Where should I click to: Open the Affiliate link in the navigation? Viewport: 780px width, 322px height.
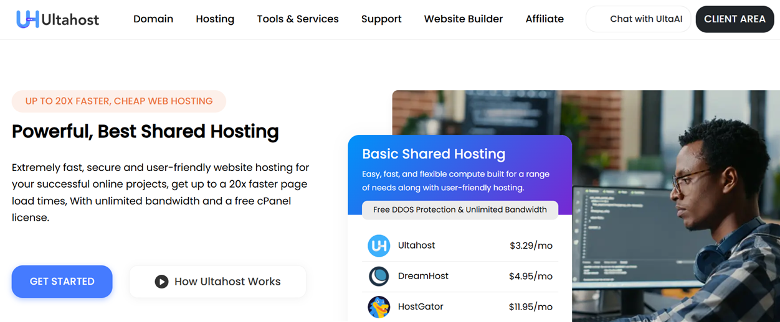tap(545, 19)
